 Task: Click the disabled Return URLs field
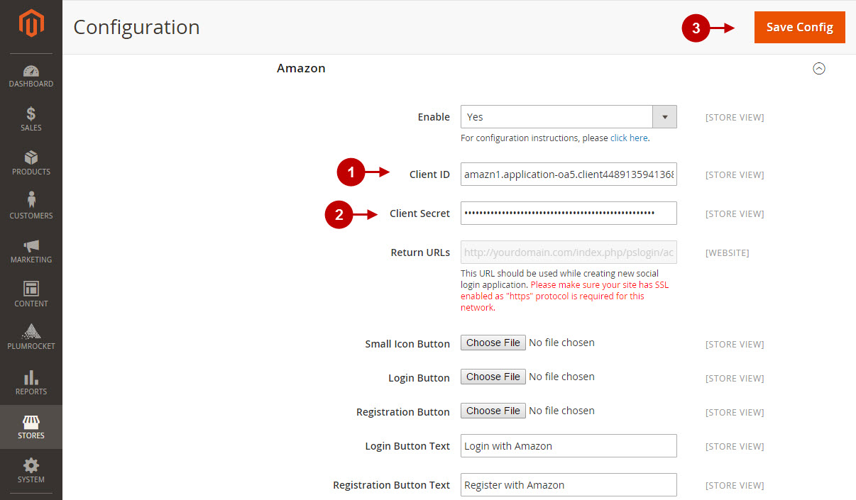[569, 252]
